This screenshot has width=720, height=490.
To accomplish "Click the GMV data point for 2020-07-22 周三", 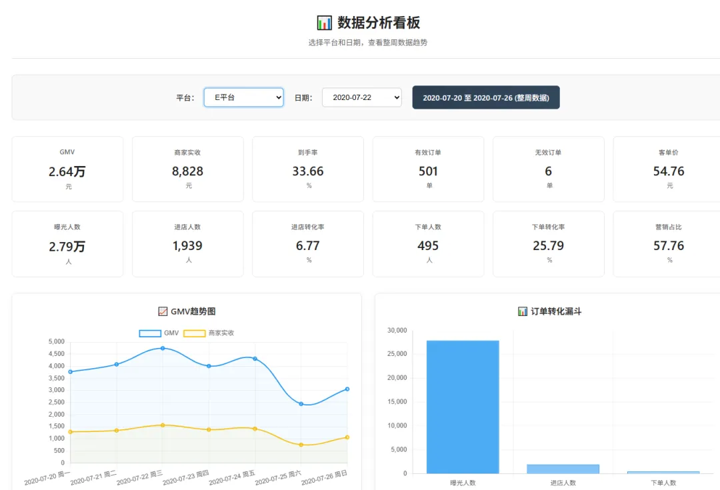I will click(163, 348).
